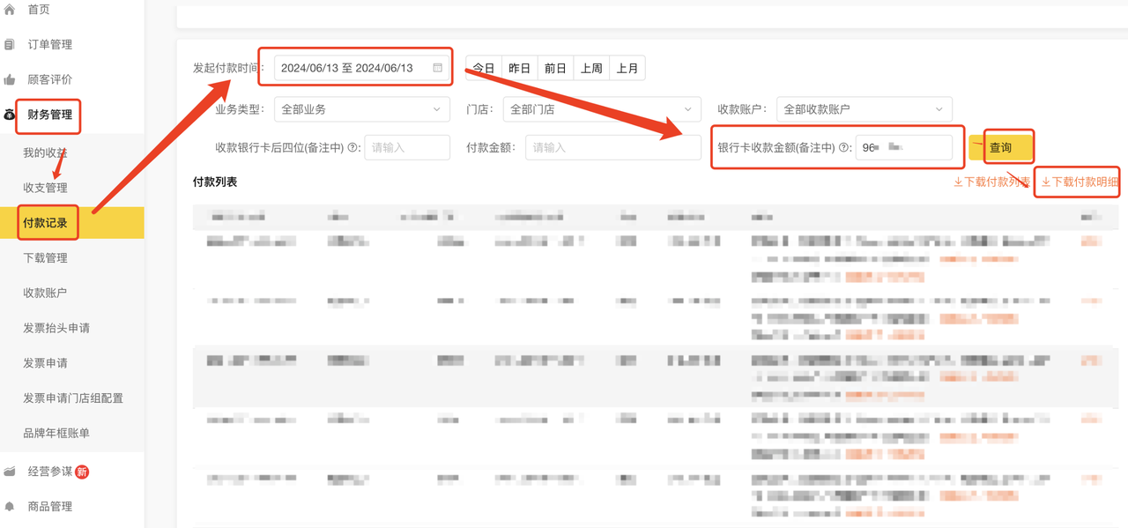This screenshot has width=1128, height=528.
Task: Click the bell icon beside 商品管理
Action: click(x=10, y=507)
